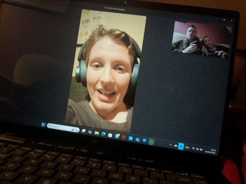Click the speaker volume tray icon
Image resolution: width=246 pixels, height=184 pixels.
click(197, 149)
